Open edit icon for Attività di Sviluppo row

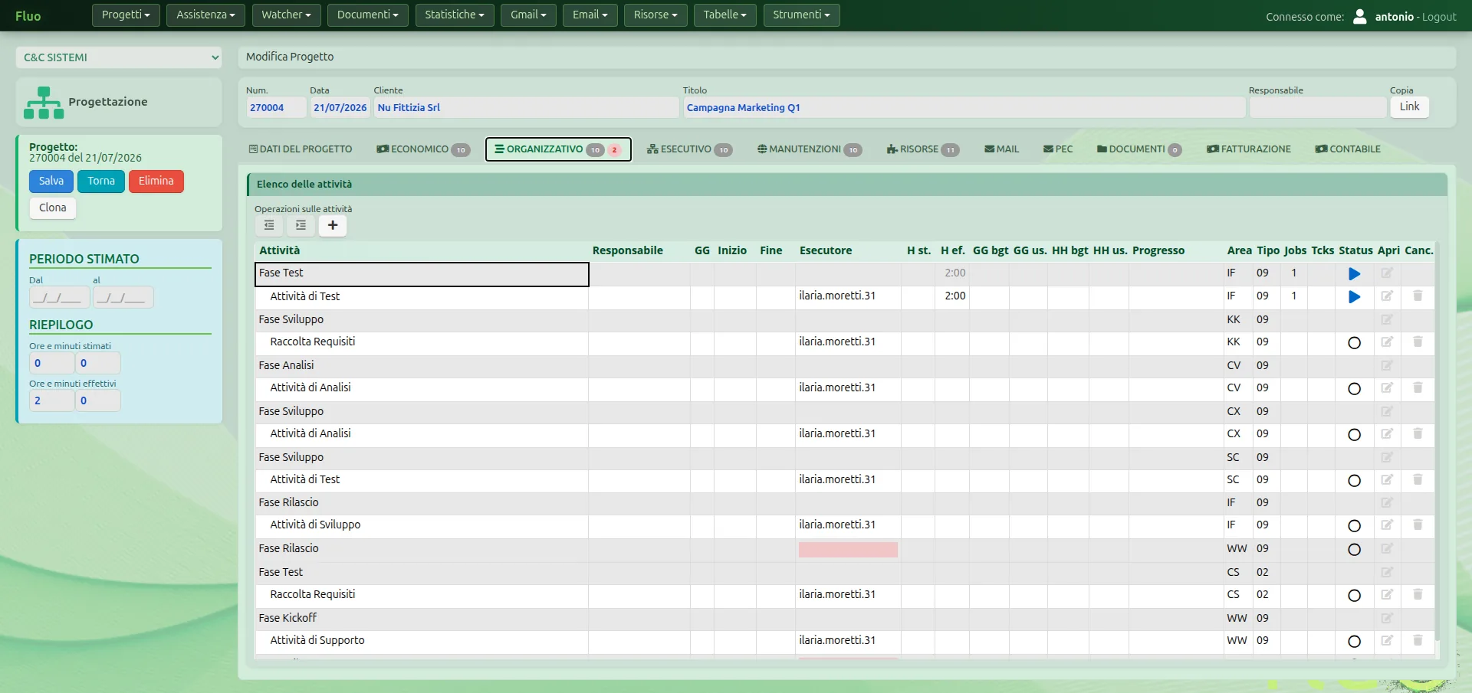coord(1387,525)
